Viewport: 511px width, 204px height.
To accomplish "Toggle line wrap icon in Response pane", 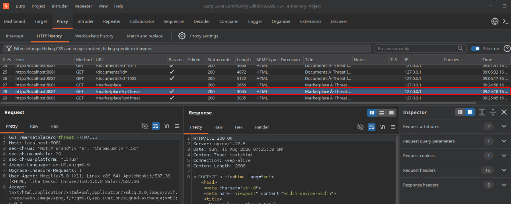I will click(x=372, y=127).
